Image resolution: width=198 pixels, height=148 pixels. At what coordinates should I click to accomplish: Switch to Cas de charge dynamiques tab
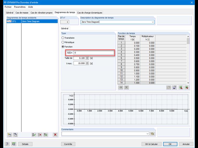point(90,13)
